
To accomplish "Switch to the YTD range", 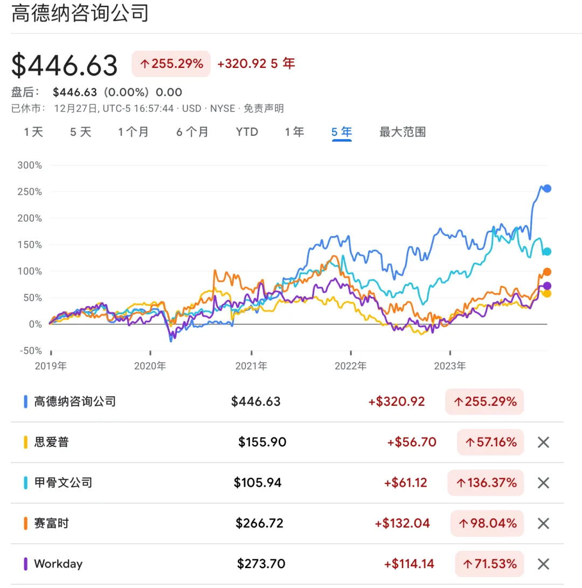I will (x=247, y=132).
